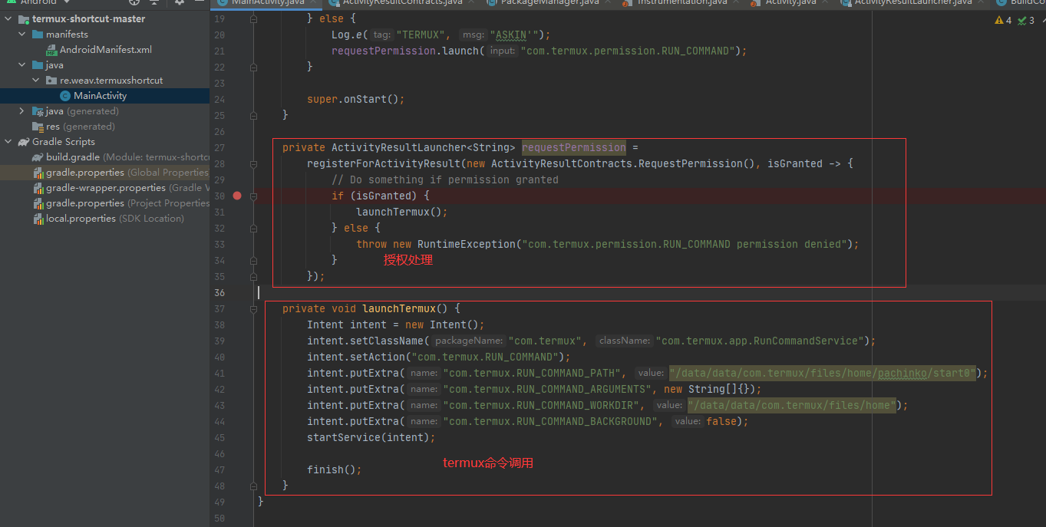Collapse the re.weav.termuxshortcut package
The height and width of the screenshot is (527, 1046).
click(35, 80)
